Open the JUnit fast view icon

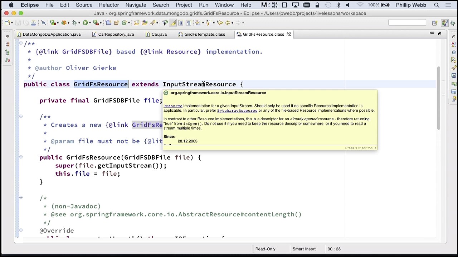point(7,60)
